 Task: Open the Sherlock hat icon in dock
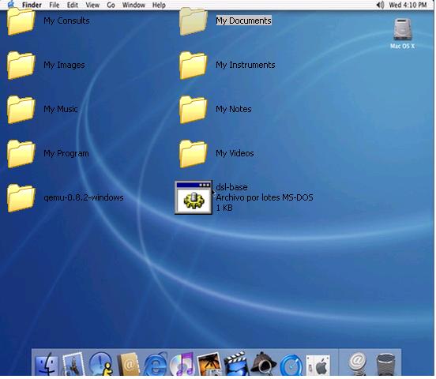coord(263,364)
